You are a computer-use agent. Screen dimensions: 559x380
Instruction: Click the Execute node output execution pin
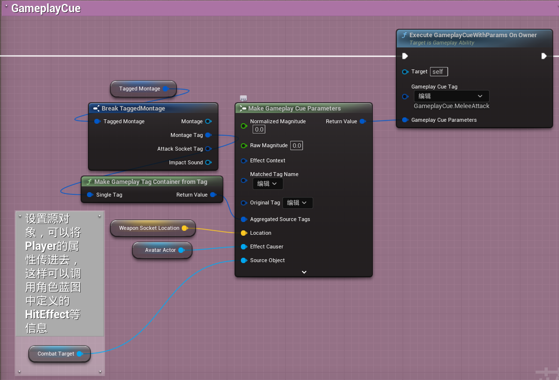(x=544, y=56)
